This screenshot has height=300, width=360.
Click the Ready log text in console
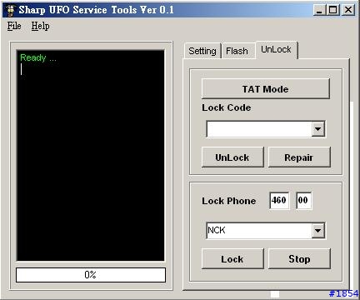point(38,57)
